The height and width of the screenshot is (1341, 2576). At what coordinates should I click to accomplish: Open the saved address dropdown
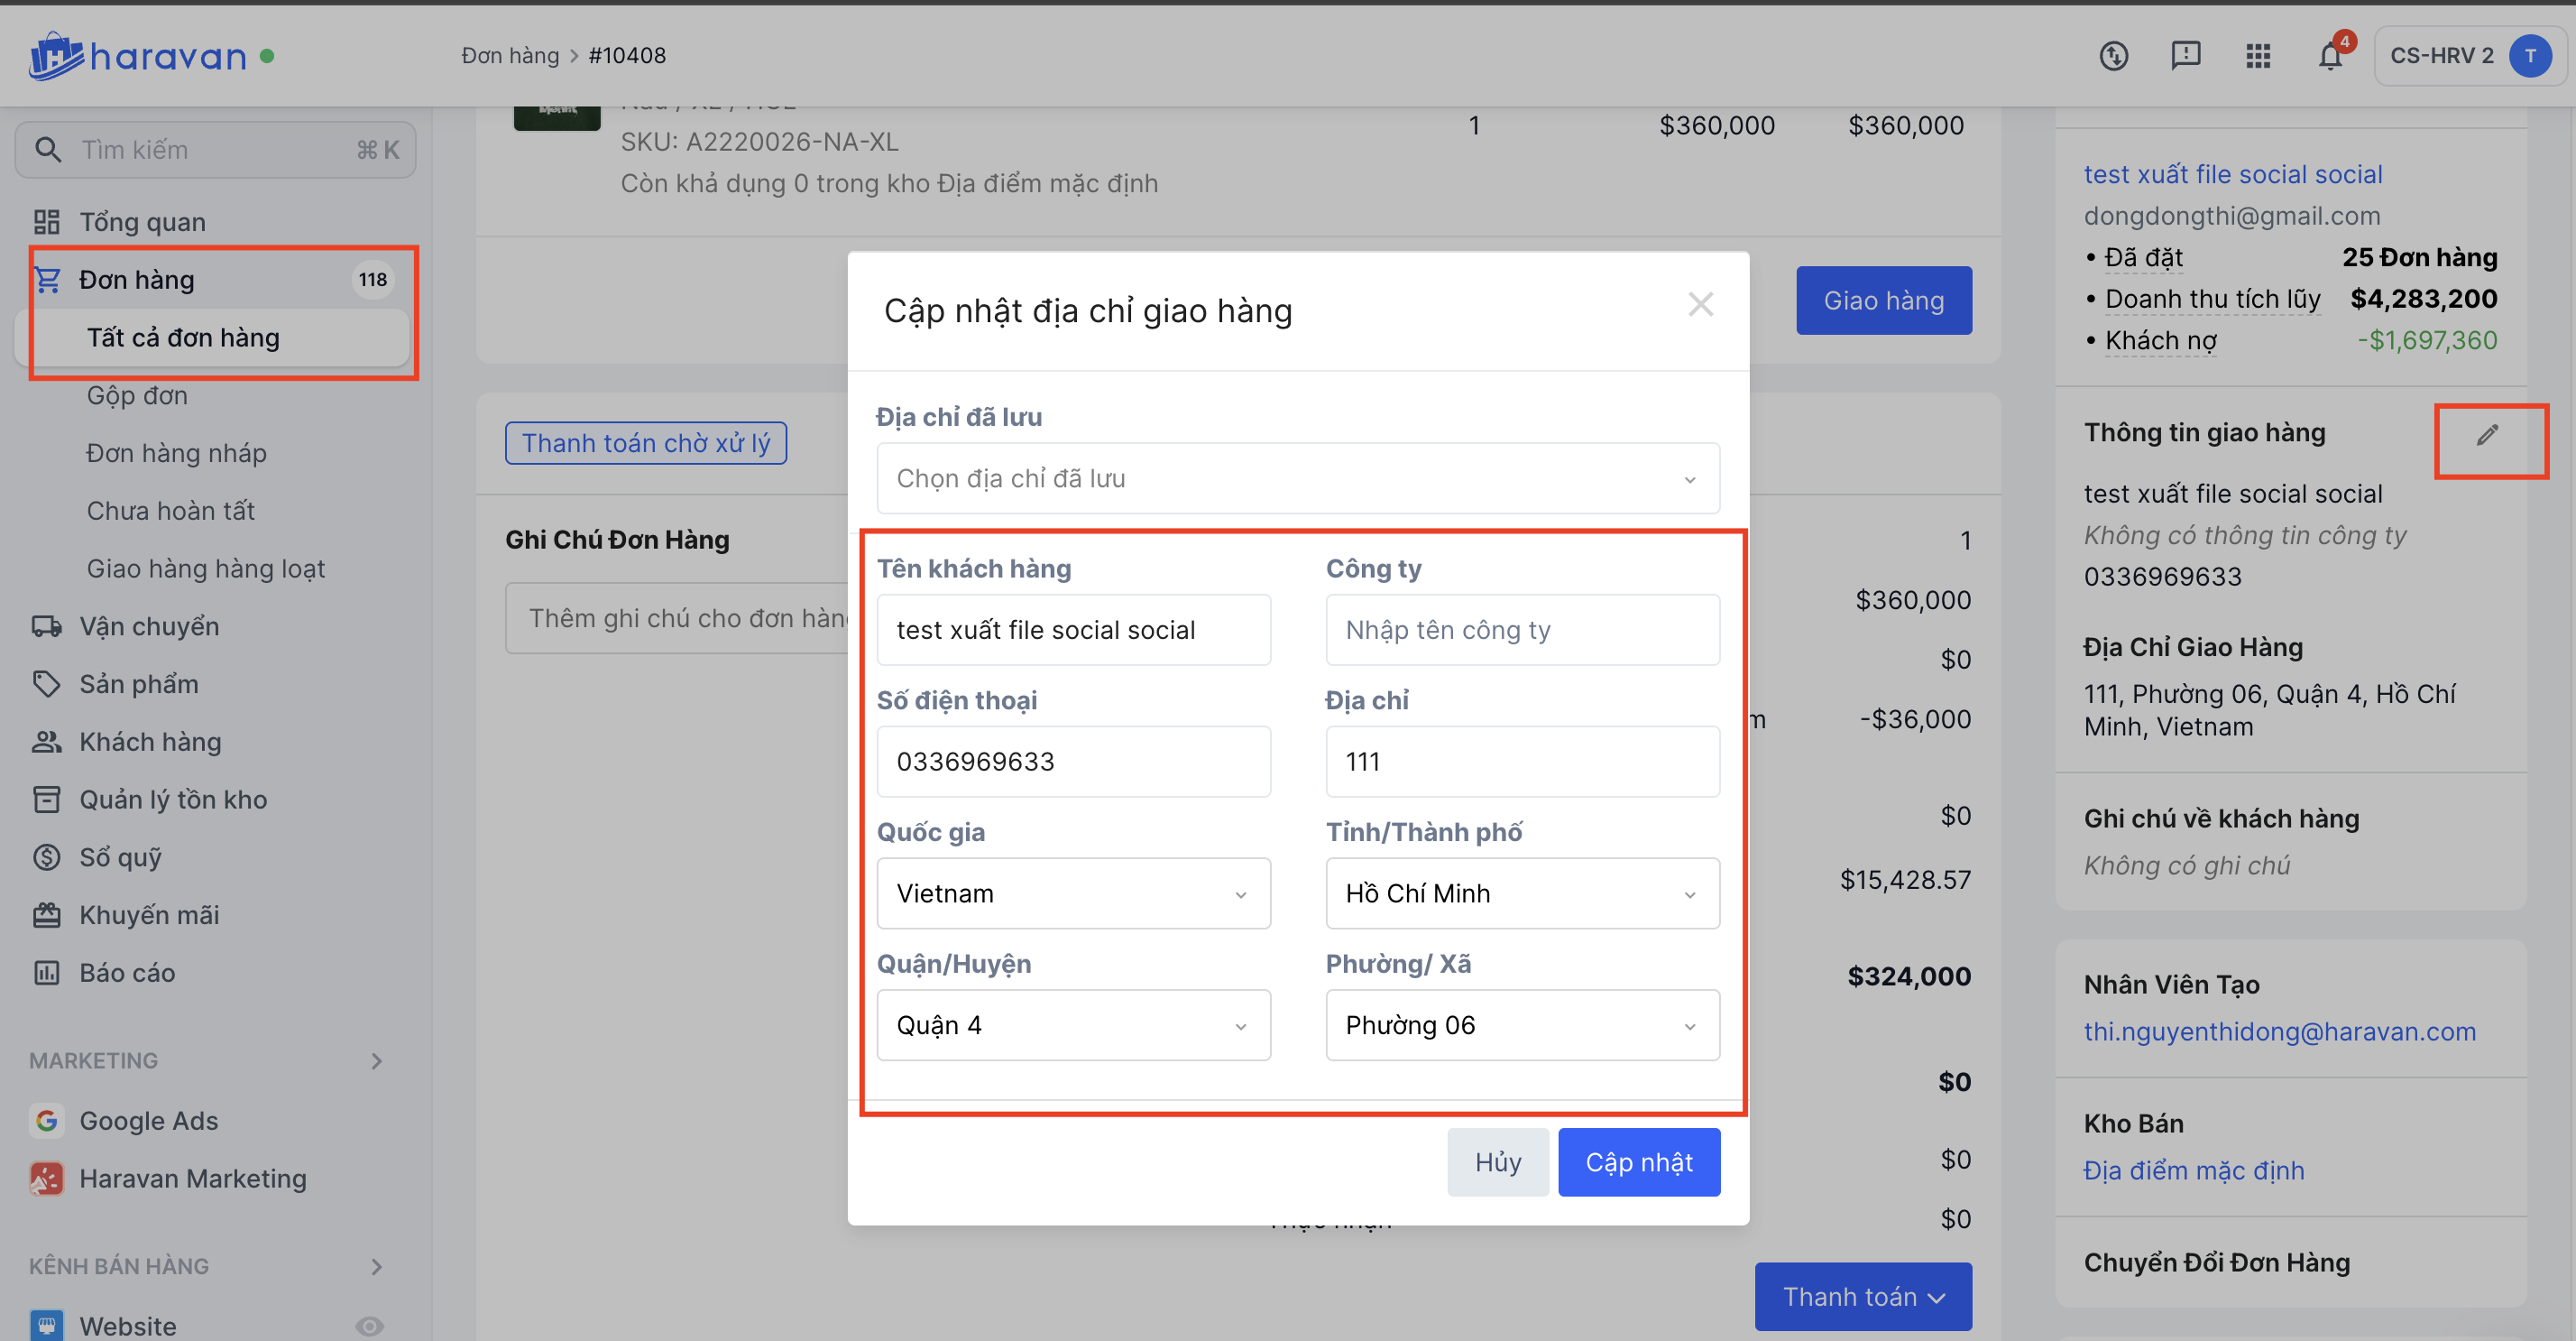[x=1297, y=478]
